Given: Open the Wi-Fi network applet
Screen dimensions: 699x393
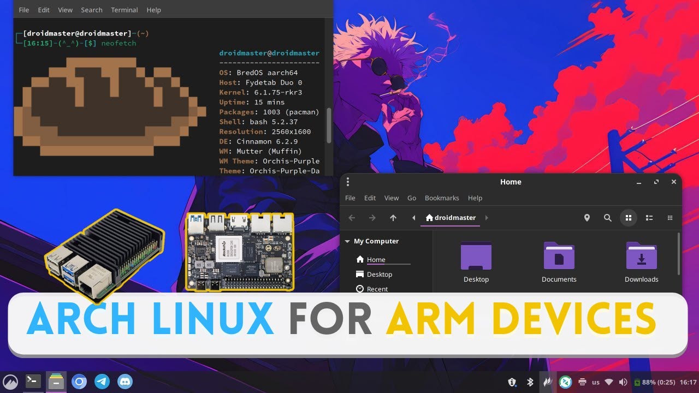Looking at the screenshot, I should (609, 382).
